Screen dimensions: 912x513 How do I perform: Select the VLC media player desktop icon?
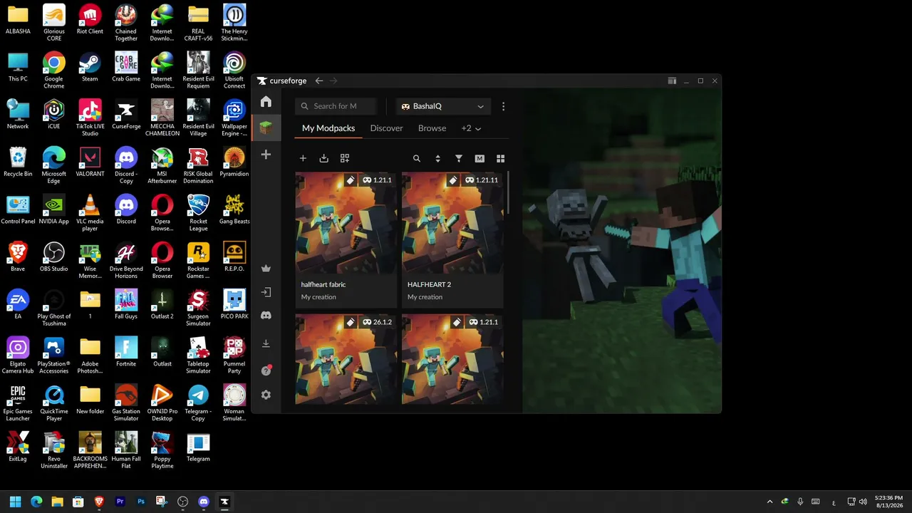pos(90,213)
